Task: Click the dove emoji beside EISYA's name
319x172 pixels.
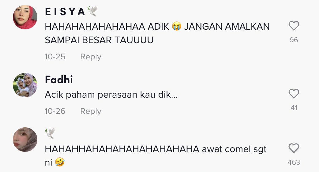Action: coord(92,11)
